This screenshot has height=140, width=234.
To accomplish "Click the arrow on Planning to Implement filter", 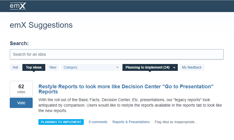I will 174,68.
